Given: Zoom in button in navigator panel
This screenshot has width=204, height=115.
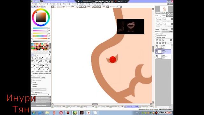Looking at the screenshot, I should click(170, 13).
